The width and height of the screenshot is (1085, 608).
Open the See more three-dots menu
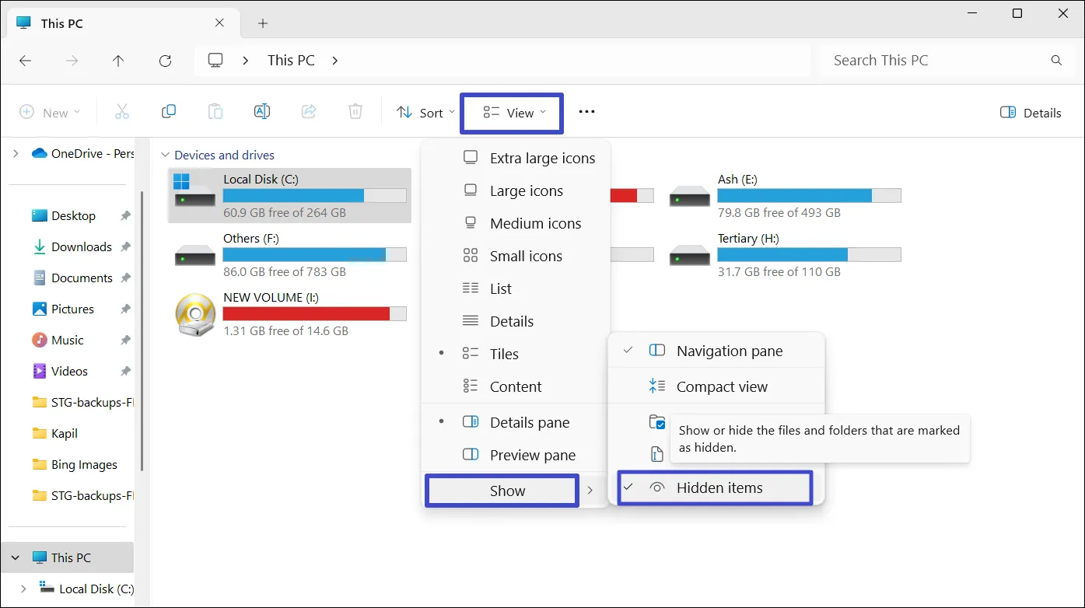pyautogui.click(x=586, y=112)
